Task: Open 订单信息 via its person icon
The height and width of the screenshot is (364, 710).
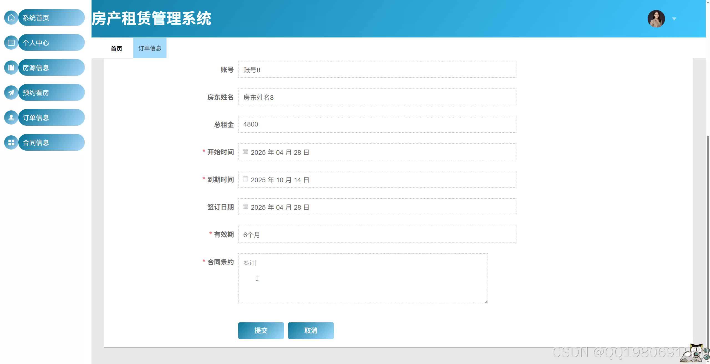Action: (11, 117)
